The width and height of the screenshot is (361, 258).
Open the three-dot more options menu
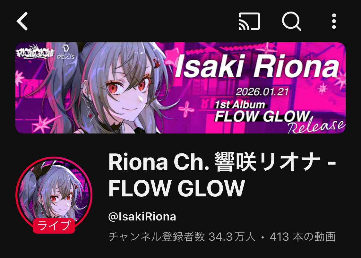coord(334,21)
